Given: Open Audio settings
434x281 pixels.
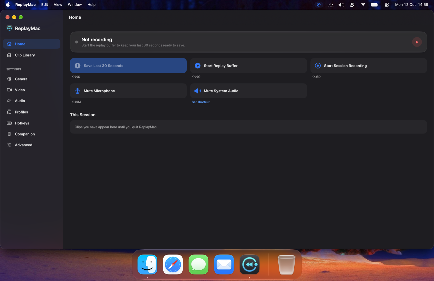Looking at the screenshot, I should point(32,101).
